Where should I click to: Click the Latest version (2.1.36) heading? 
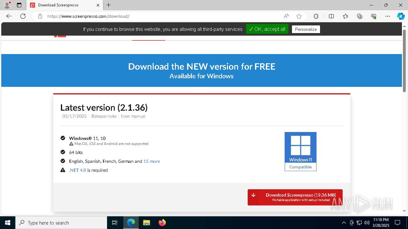click(x=104, y=108)
